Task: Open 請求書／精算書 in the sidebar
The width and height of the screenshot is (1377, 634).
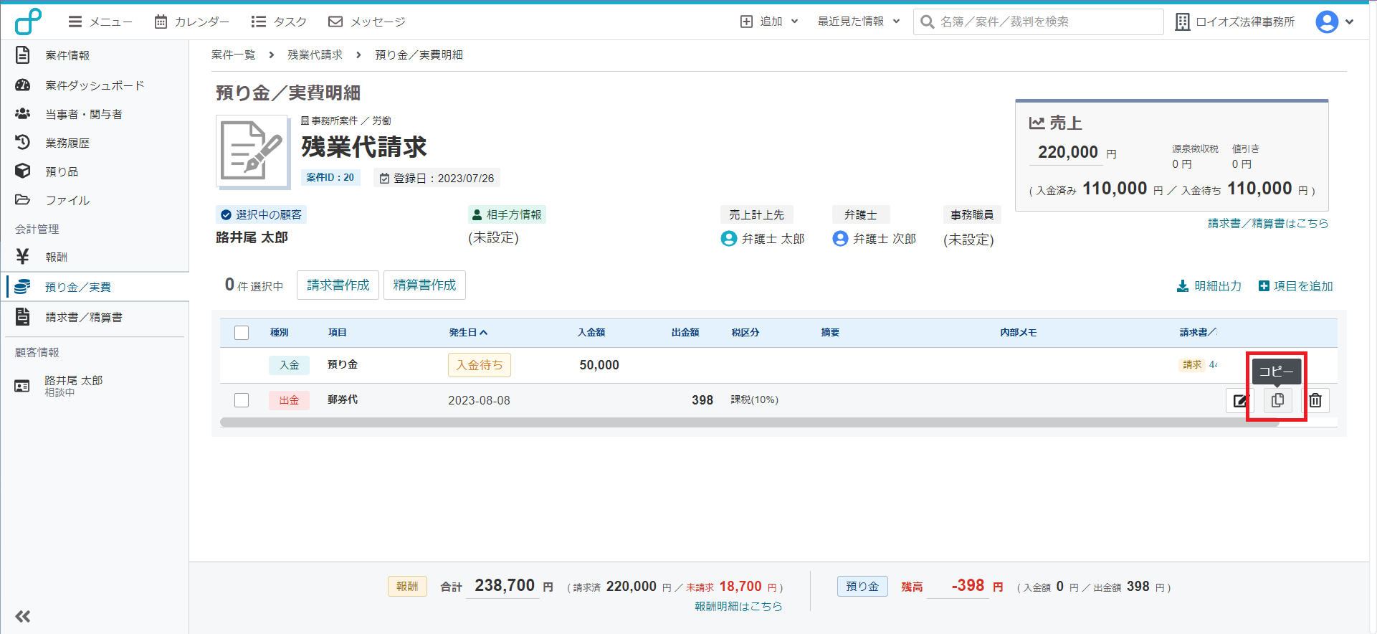Action: tap(84, 317)
